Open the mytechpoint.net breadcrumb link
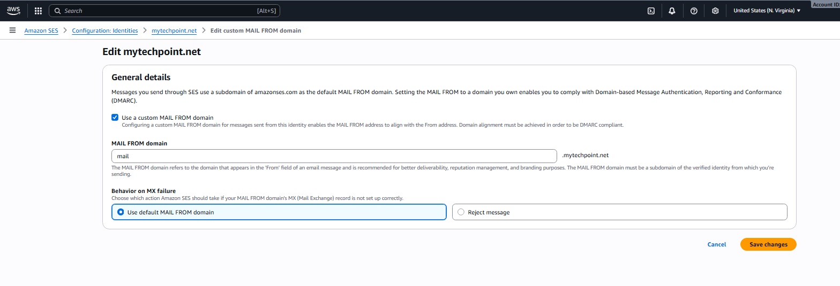This screenshot has width=840, height=286. point(174,30)
